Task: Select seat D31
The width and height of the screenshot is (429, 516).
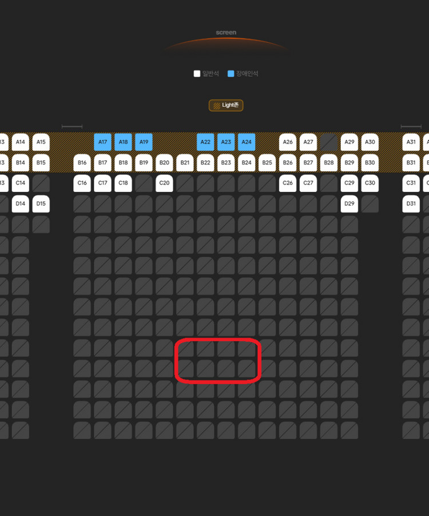Action: click(x=411, y=204)
